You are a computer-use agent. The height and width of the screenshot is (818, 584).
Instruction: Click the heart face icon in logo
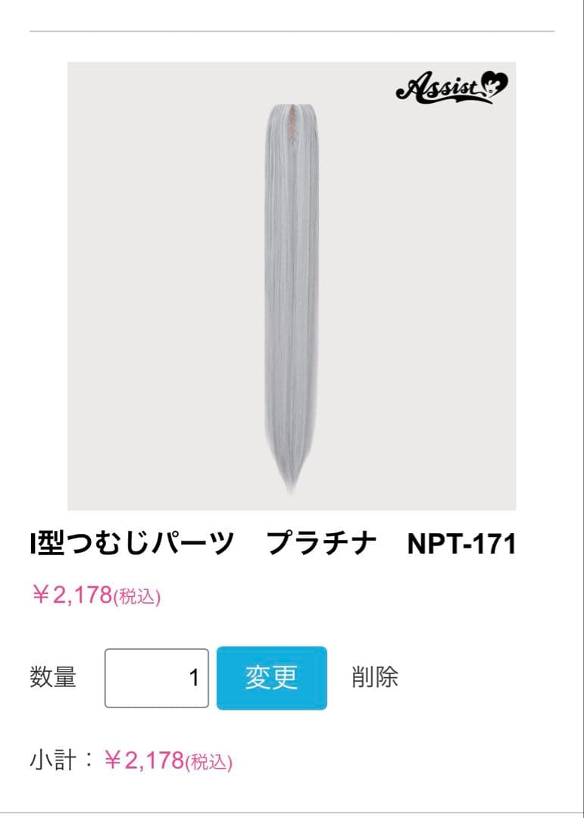tap(493, 84)
